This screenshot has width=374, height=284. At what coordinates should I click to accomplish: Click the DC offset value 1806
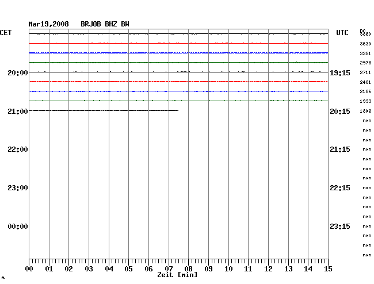[x=365, y=111]
